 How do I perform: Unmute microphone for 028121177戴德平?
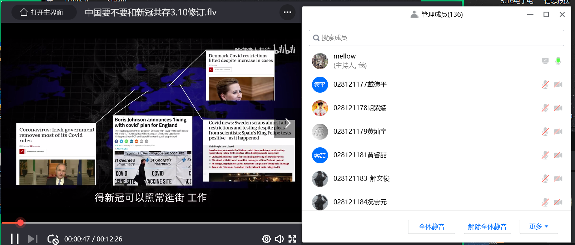tap(545, 85)
